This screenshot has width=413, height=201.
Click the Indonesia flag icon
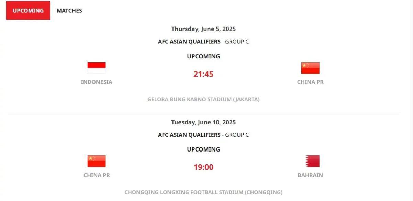[97, 68]
